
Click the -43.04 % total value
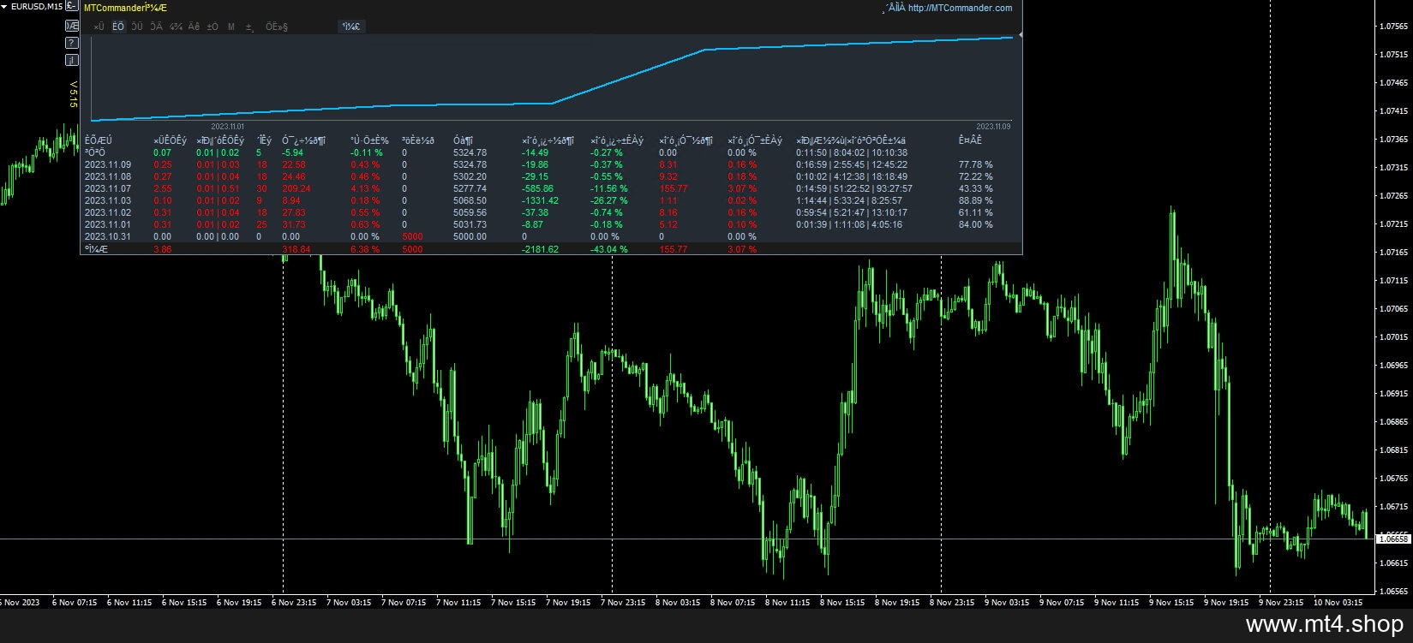(x=609, y=249)
